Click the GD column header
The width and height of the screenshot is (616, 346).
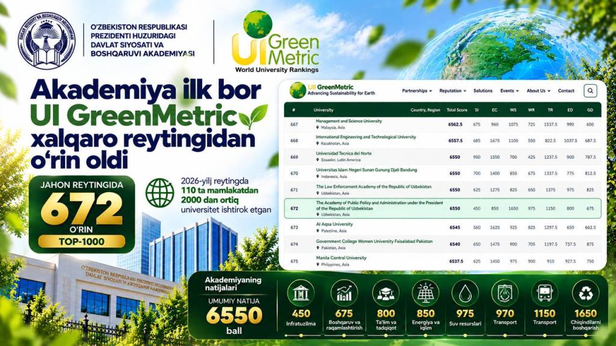click(590, 111)
